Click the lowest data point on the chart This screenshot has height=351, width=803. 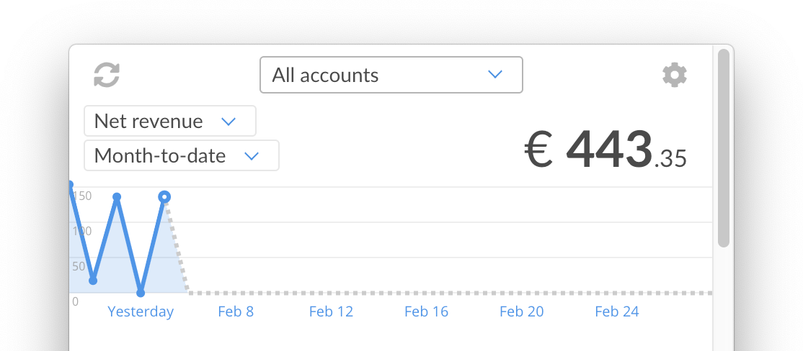(x=141, y=293)
